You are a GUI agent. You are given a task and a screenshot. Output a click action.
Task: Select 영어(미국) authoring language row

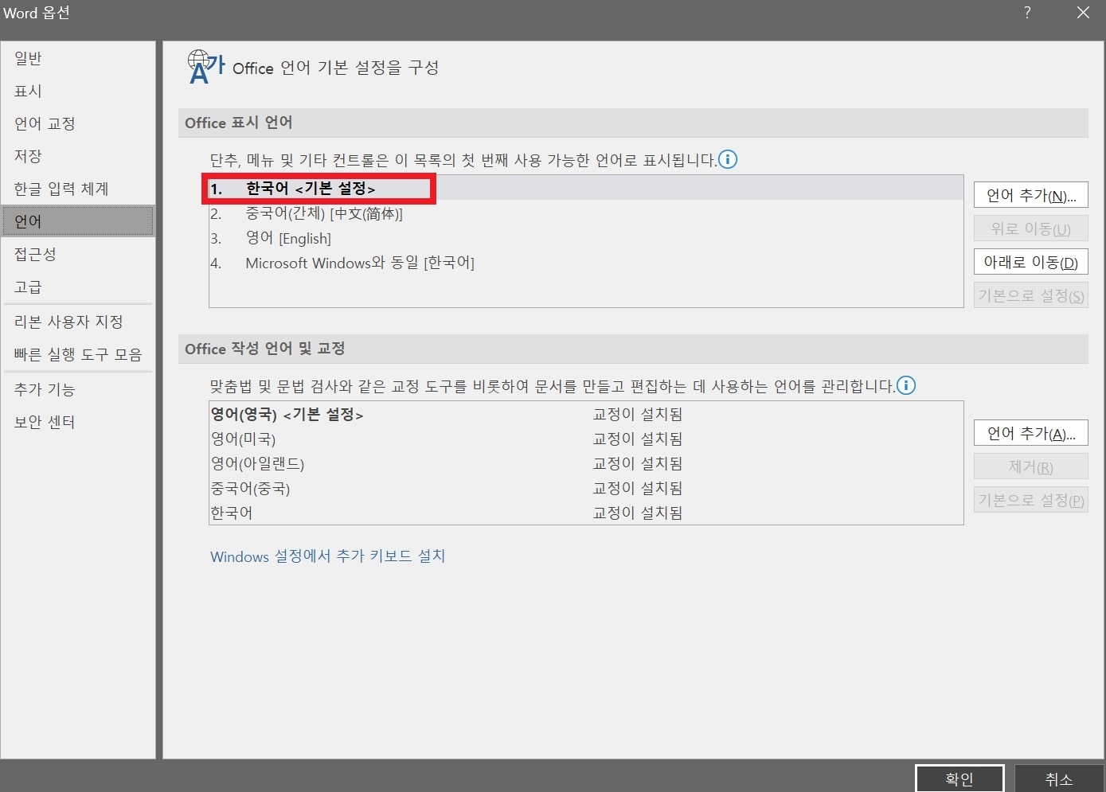coord(586,439)
